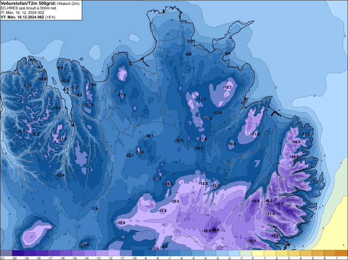Click the -20.8 temperature value on the map

pyautogui.click(x=215, y=230)
